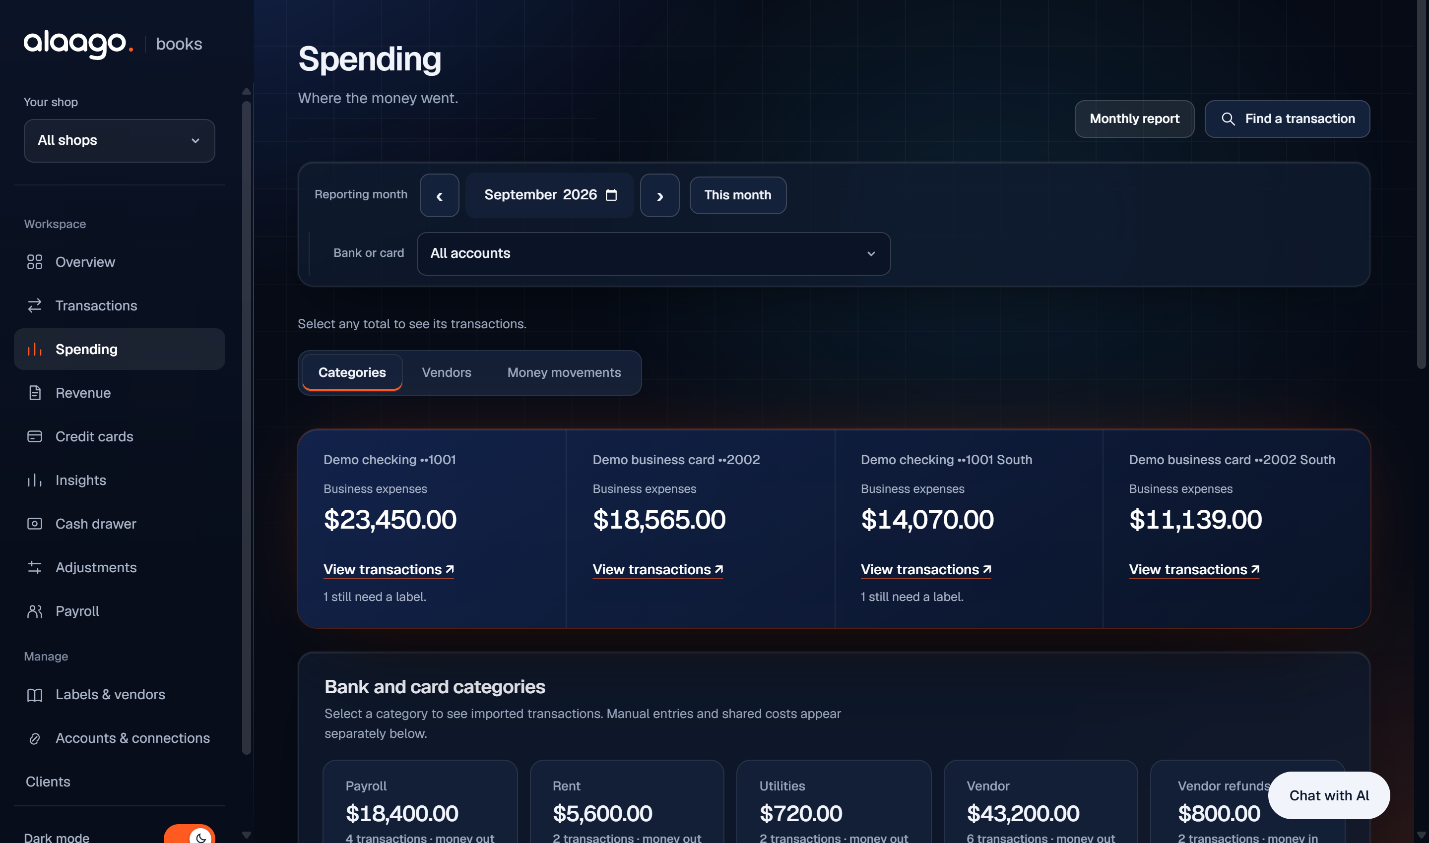The width and height of the screenshot is (1429, 843).
Task: Click the Overview grid icon in sidebar
Action: click(x=35, y=262)
